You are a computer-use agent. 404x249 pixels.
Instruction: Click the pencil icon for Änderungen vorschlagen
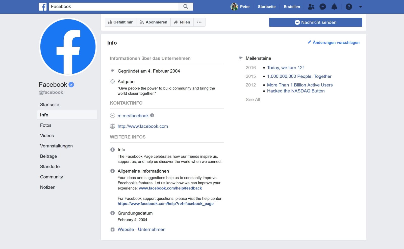click(309, 42)
